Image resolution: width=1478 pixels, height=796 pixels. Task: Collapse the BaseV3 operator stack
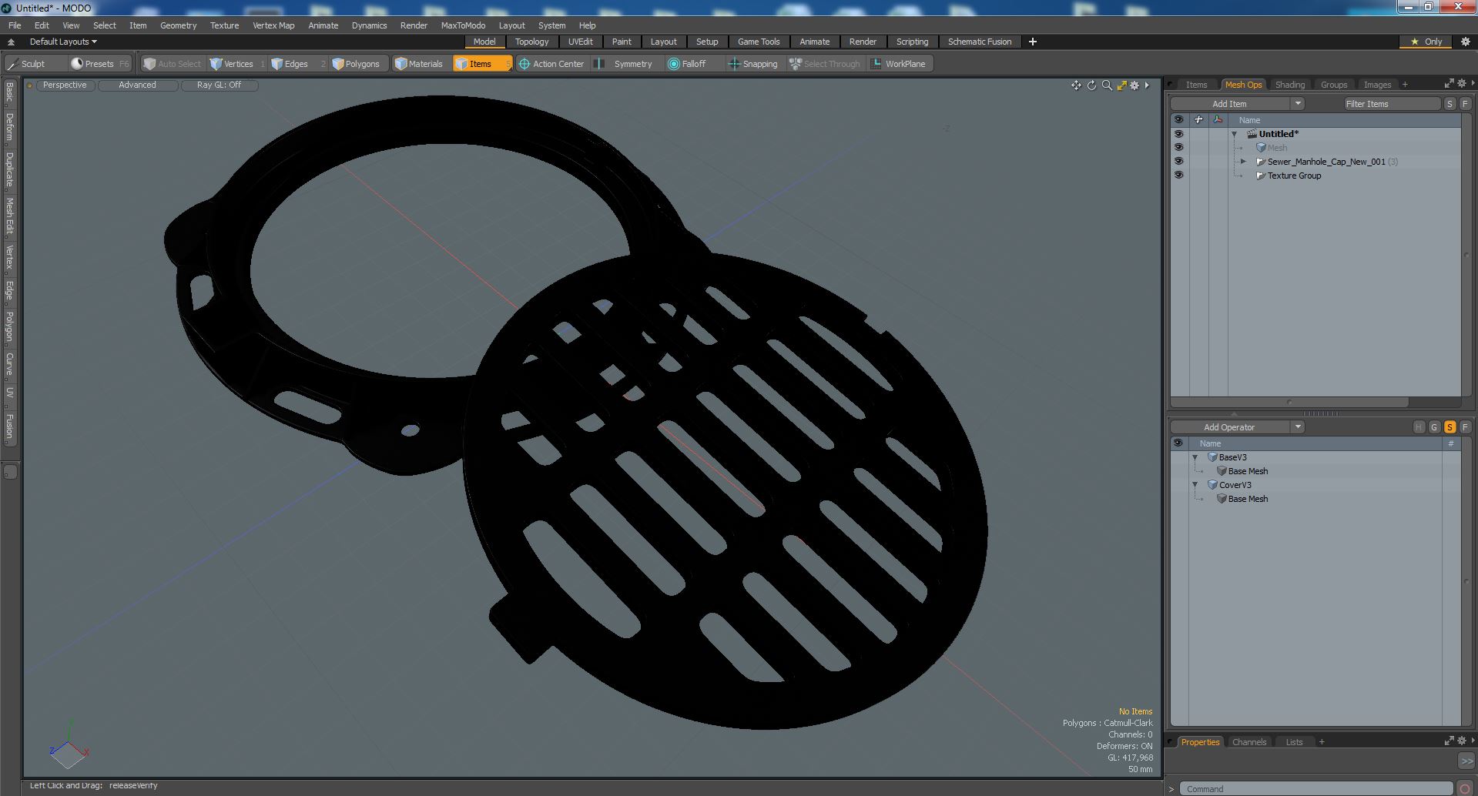coord(1195,457)
